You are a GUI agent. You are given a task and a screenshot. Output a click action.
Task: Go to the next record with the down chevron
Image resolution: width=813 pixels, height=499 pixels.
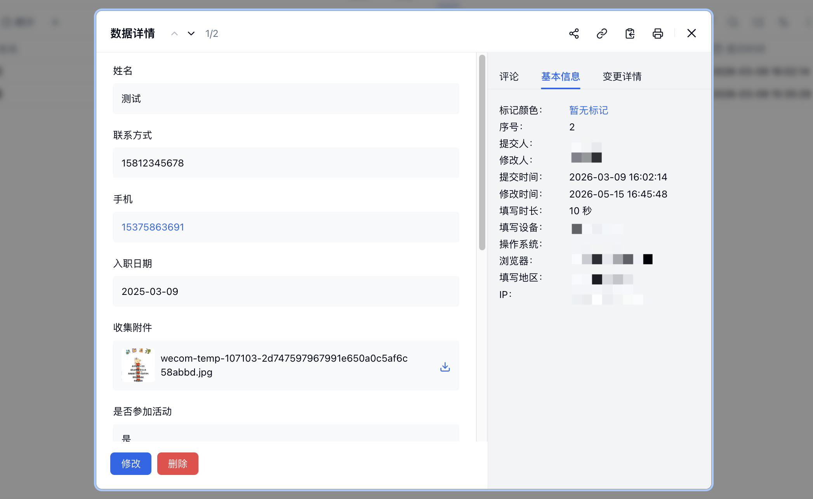point(191,34)
